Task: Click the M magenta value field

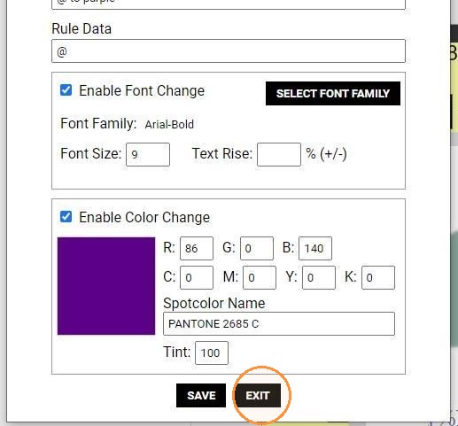Action: [x=260, y=277]
